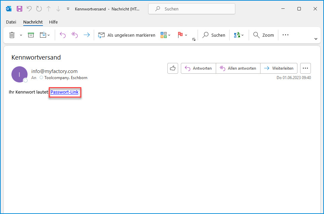Viewport: 324px width, 214px height.
Task: Switch to the Hilfe tab
Action: click(53, 22)
